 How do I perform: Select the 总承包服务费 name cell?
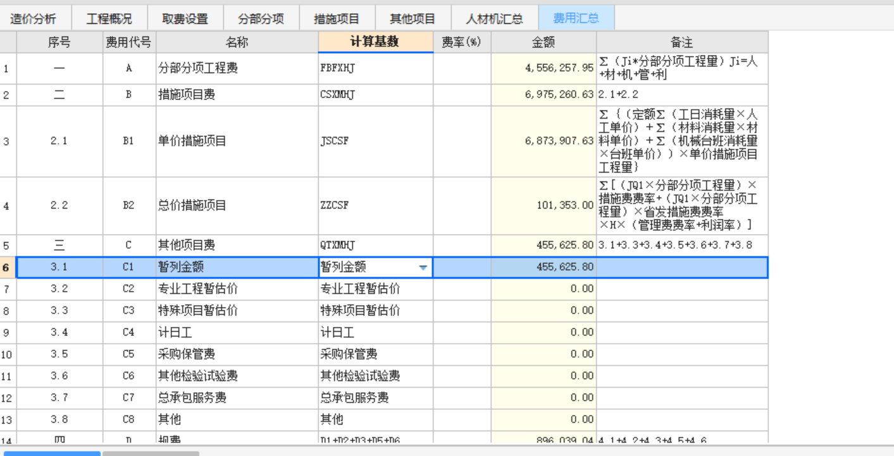click(237, 398)
